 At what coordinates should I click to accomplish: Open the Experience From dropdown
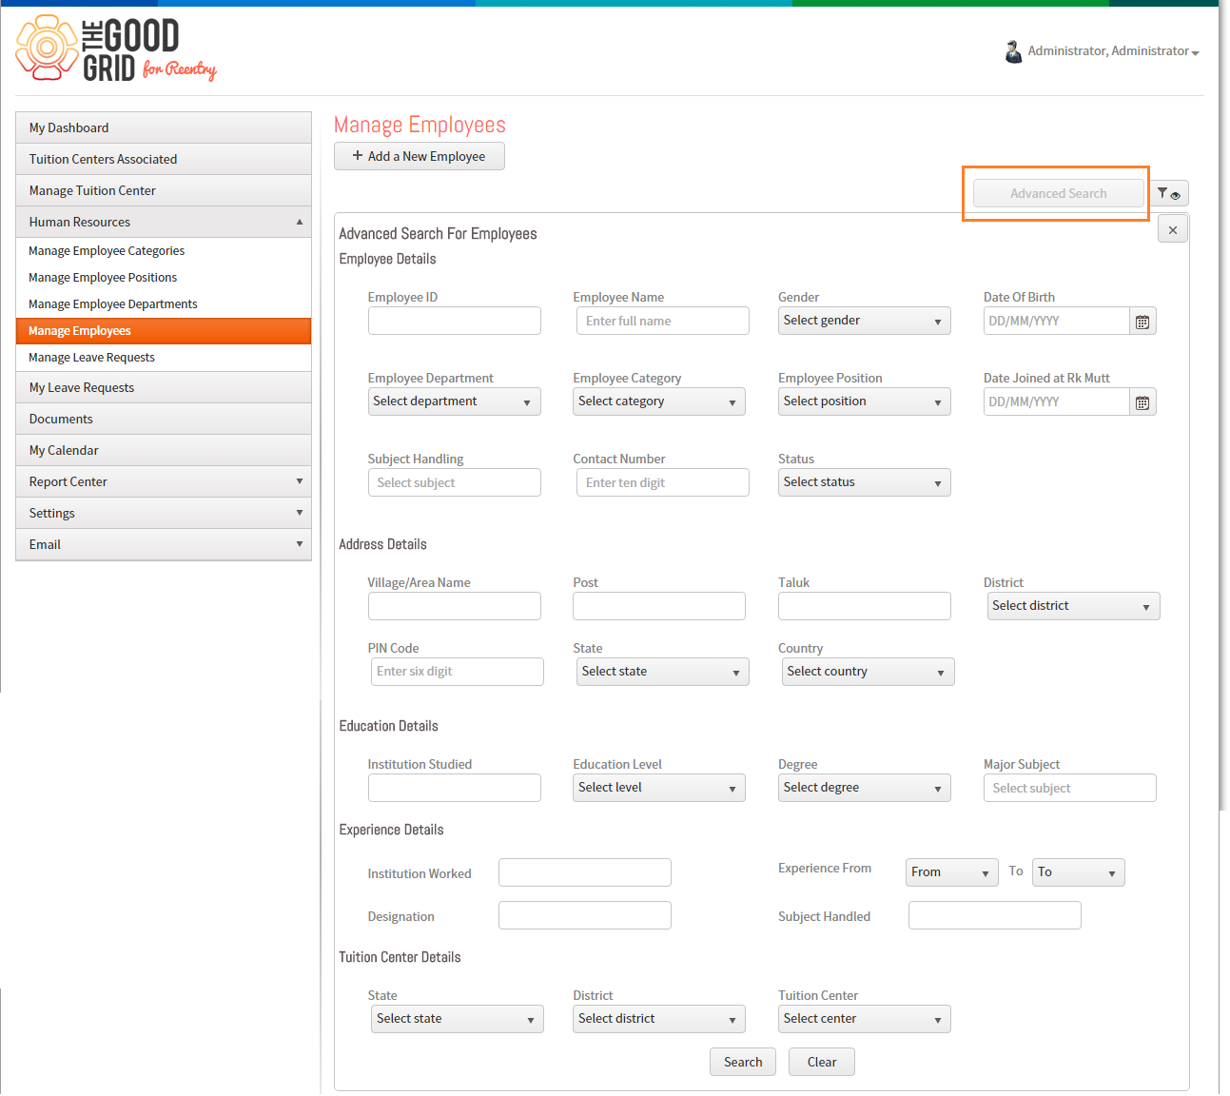point(951,872)
